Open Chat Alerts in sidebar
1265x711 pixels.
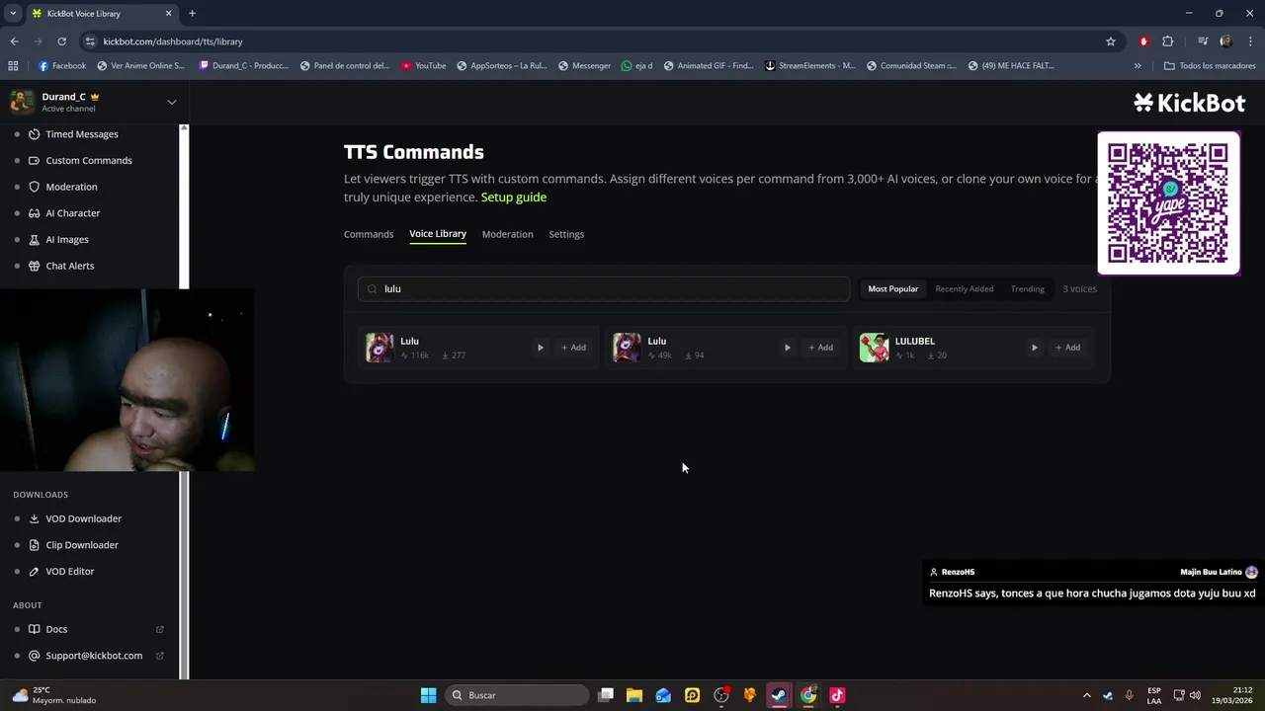tap(69, 266)
